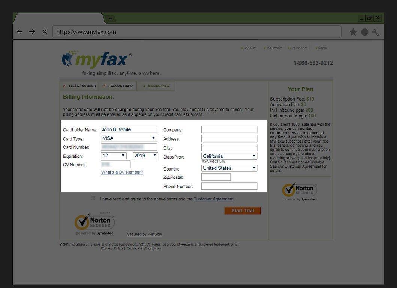Click the CV Number field
The height and width of the screenshot is (288, 397).
pos(116,164)
